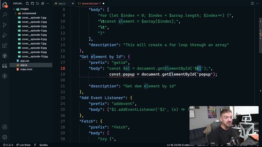Collapse all folders in Explorer
This screenshot has width=262, height=147.
[x=43, y=3]
